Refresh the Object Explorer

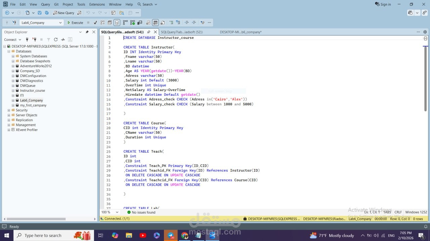tap(56, 39)
